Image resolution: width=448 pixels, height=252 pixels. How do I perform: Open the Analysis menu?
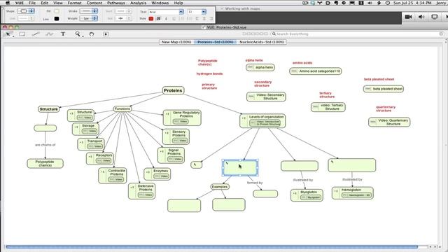click(139, 3)
